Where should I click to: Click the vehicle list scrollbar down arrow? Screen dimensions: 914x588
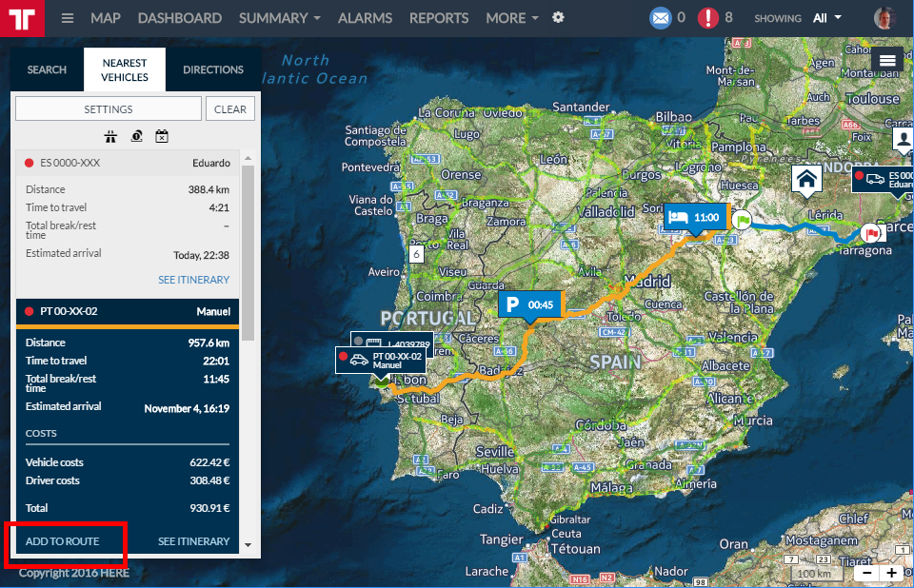pos(248,545)
